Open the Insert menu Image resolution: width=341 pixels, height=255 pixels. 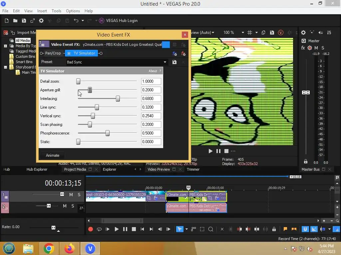pyautogui.click(x=42, y=11)
